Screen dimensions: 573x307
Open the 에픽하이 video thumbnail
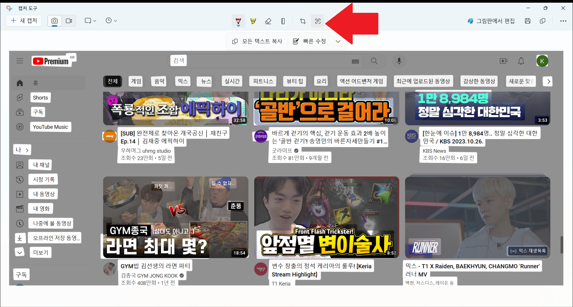pos(176,108)
